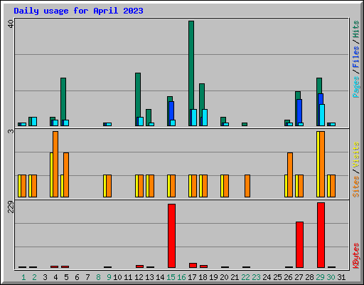Viewport: 364px width, 285px height.
Task: Select the yellow Visits bar for day 9
Action: (105, 186)
